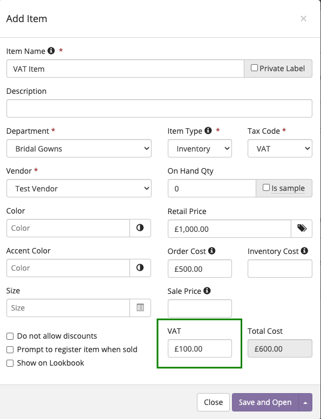The image size is (321, 419).
Task: Click into the Description field
Action: (x=159, y=108)
